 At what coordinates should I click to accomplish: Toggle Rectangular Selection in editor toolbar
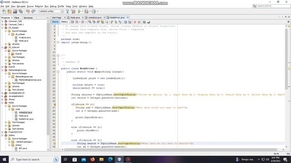106,22
